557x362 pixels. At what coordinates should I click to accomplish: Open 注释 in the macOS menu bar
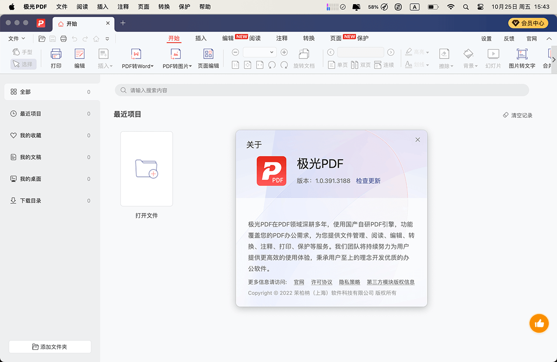(123, 7)
